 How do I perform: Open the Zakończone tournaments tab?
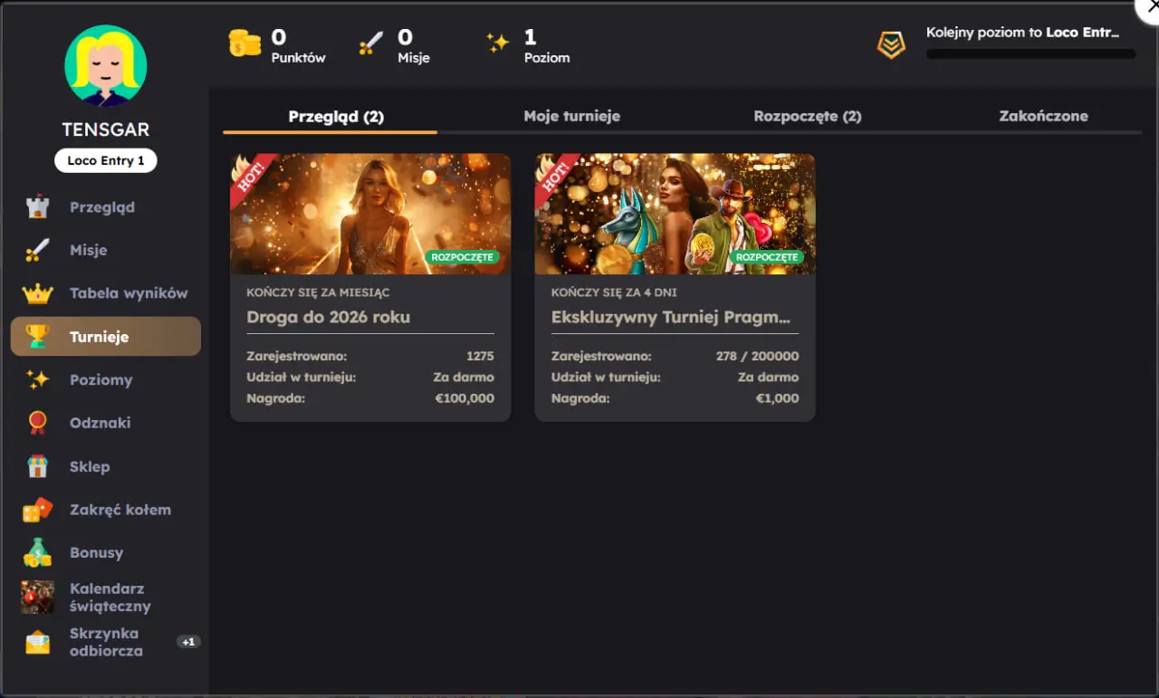1043,116
